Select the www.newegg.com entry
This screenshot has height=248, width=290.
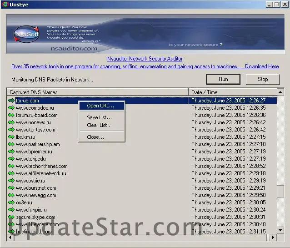[x=36, y=195]
